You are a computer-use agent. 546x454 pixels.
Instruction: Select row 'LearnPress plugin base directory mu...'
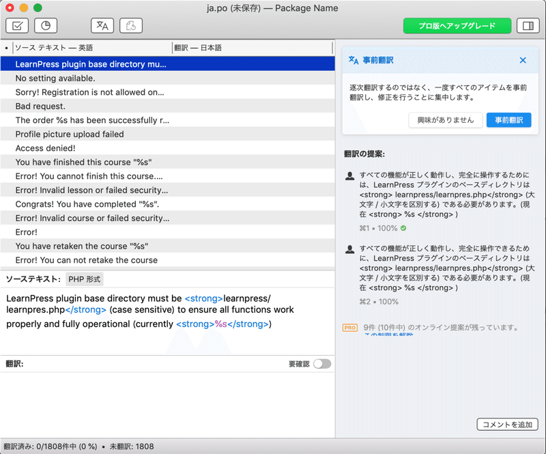click(167, 64)
